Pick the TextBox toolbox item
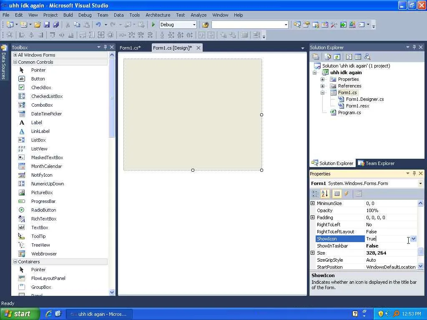Image resolution: width=427 pixels, height=320 pixels. click(40, 227)
